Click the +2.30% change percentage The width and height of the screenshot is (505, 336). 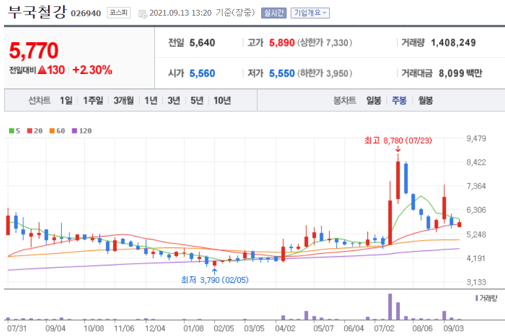pos(92,70)
